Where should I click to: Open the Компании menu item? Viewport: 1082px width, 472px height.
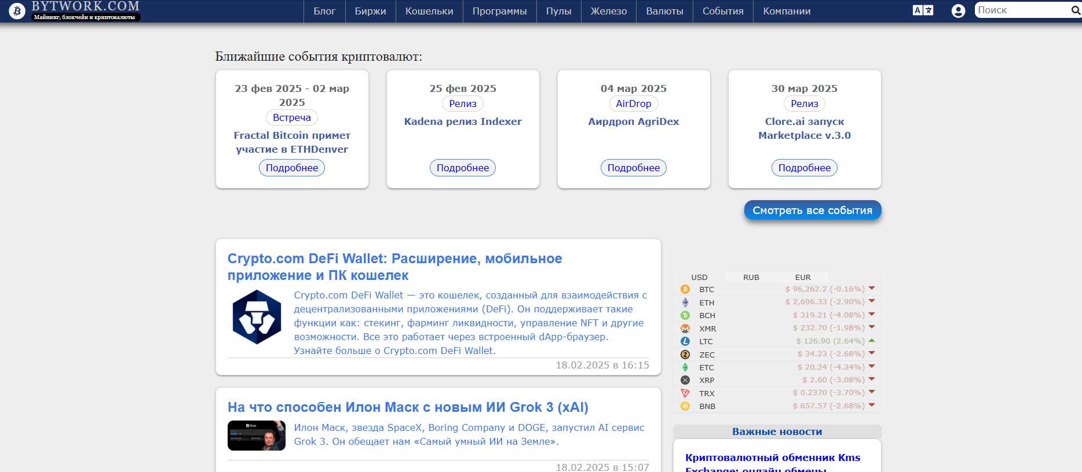[x=787, y=11]
